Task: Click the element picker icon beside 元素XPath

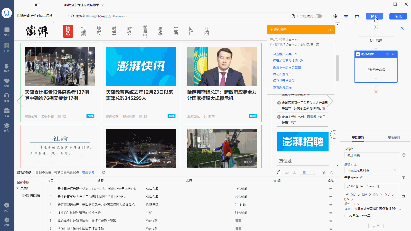Action: click(x=404, y=178)
